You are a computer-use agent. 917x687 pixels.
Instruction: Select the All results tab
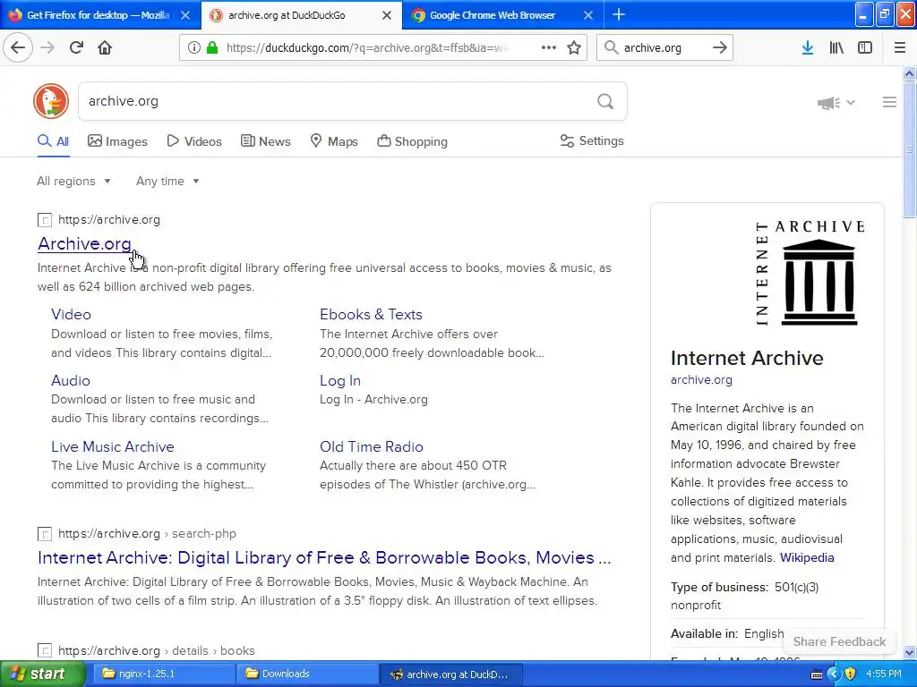point(53,141)
